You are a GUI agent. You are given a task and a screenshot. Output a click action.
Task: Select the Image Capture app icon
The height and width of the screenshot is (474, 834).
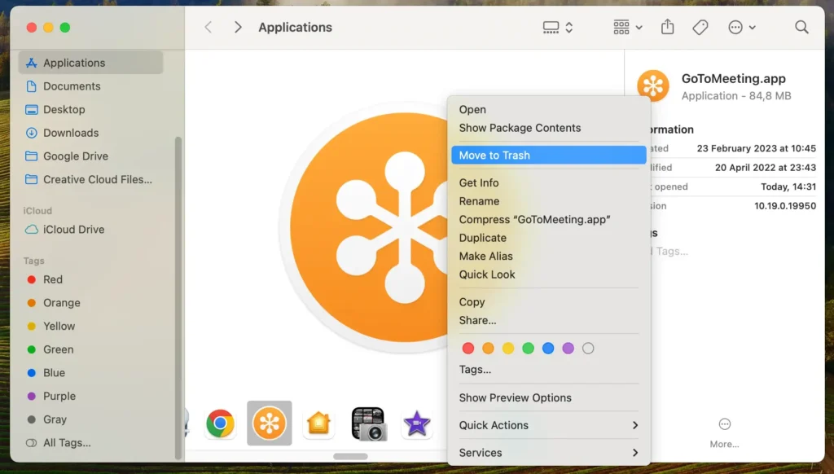[368, 424]
